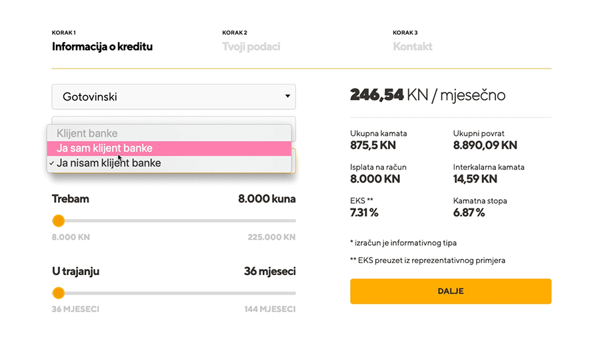The image size is (600, 347).
Task: Click the 246,54 KN monthly payment amount
Action: coord(377,95)
